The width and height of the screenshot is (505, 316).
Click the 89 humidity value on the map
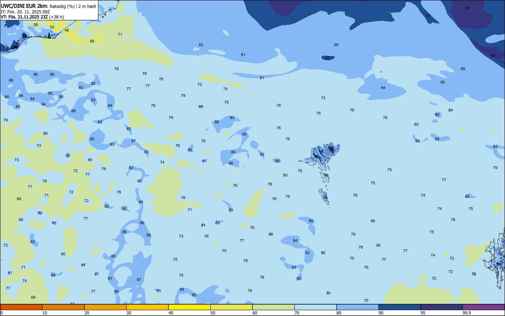click(463, 69)
